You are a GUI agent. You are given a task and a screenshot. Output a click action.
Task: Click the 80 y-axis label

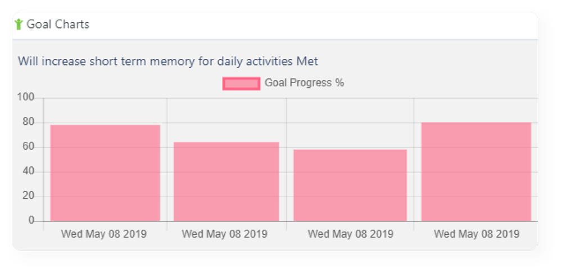coord(28,122)
